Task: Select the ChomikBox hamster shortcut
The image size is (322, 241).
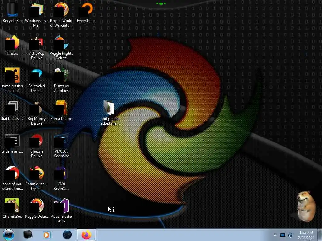Action: 12,208
